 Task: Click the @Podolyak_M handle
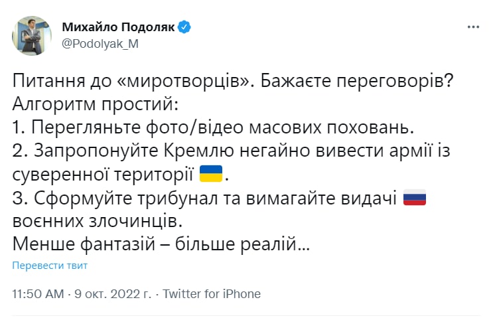pos(100,43)
